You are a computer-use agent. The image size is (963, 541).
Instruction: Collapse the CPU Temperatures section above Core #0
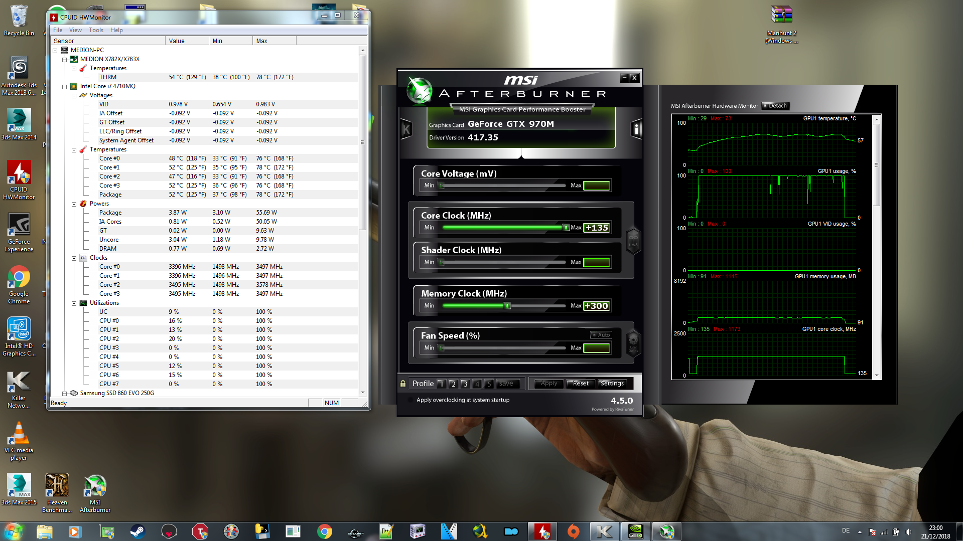(74, 149)
